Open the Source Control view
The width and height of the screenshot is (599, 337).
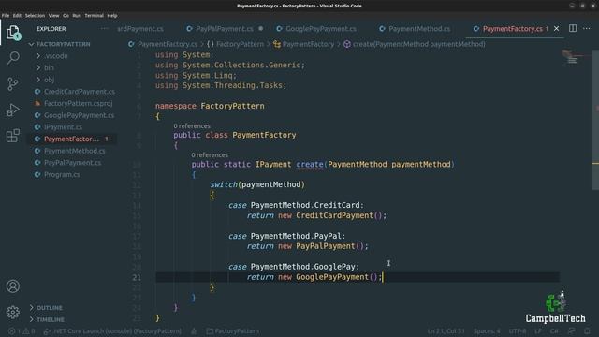tap(13, 83)
